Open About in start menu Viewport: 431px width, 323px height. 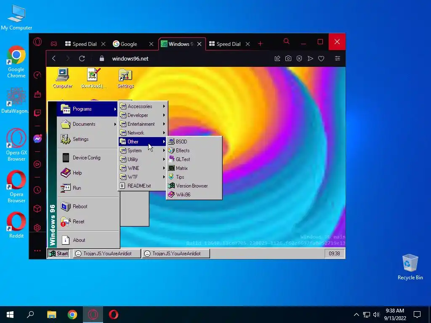88,240
